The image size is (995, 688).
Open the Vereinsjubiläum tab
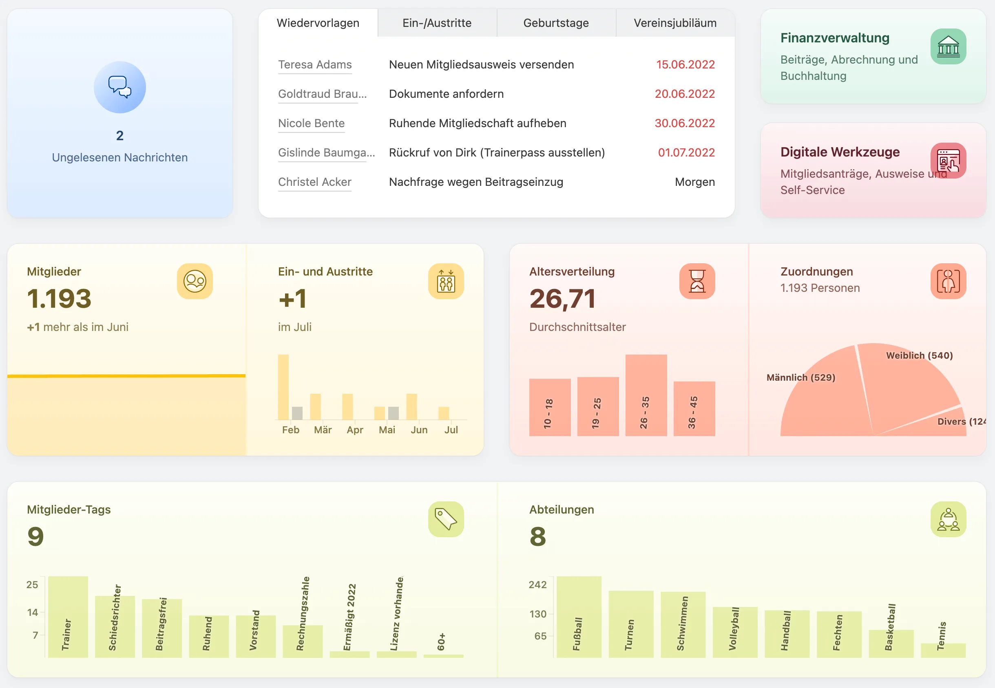[x=675, y=23]
